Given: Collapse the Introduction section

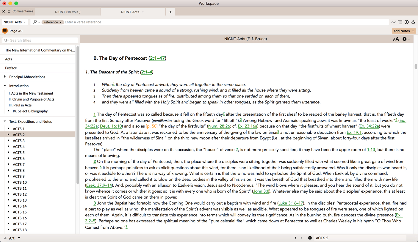Looking at the screenshot, I should (5, 86).
